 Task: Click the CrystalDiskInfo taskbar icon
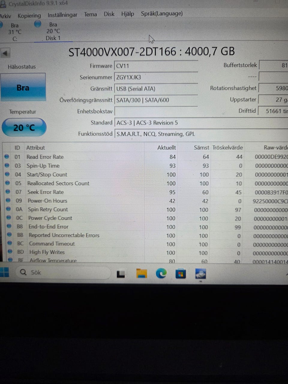point(200,274)
